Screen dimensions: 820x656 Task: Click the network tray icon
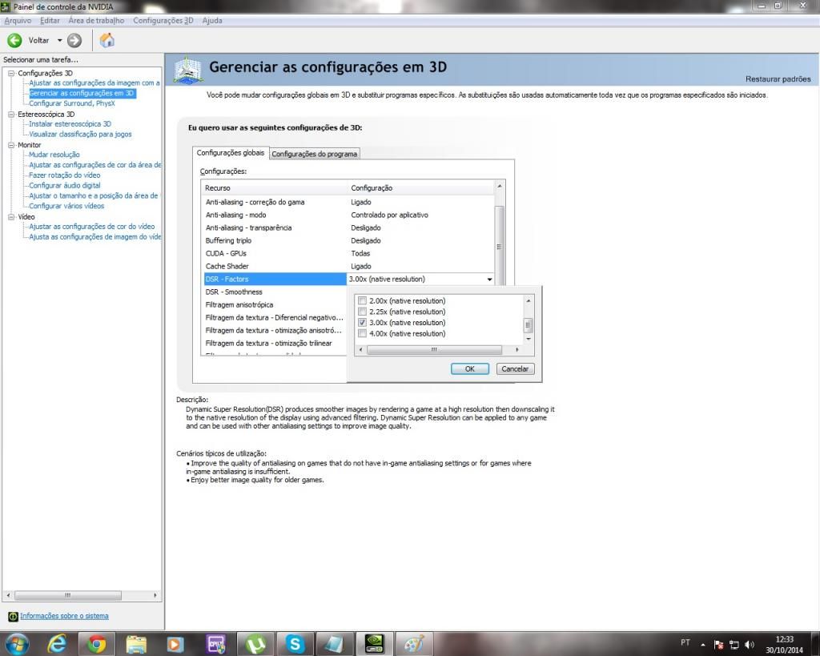(x=734, y=645)
